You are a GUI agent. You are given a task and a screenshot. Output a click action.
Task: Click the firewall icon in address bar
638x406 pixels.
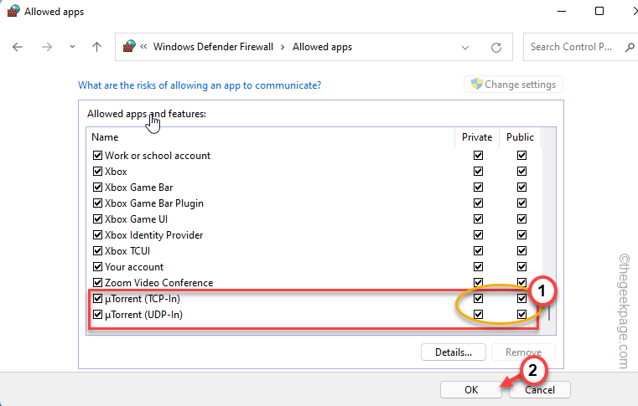coord(129,47)
